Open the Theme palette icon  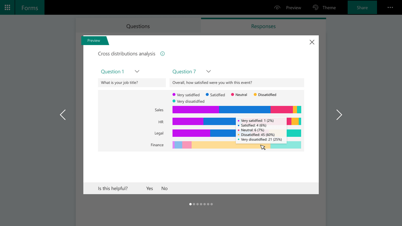315,8
